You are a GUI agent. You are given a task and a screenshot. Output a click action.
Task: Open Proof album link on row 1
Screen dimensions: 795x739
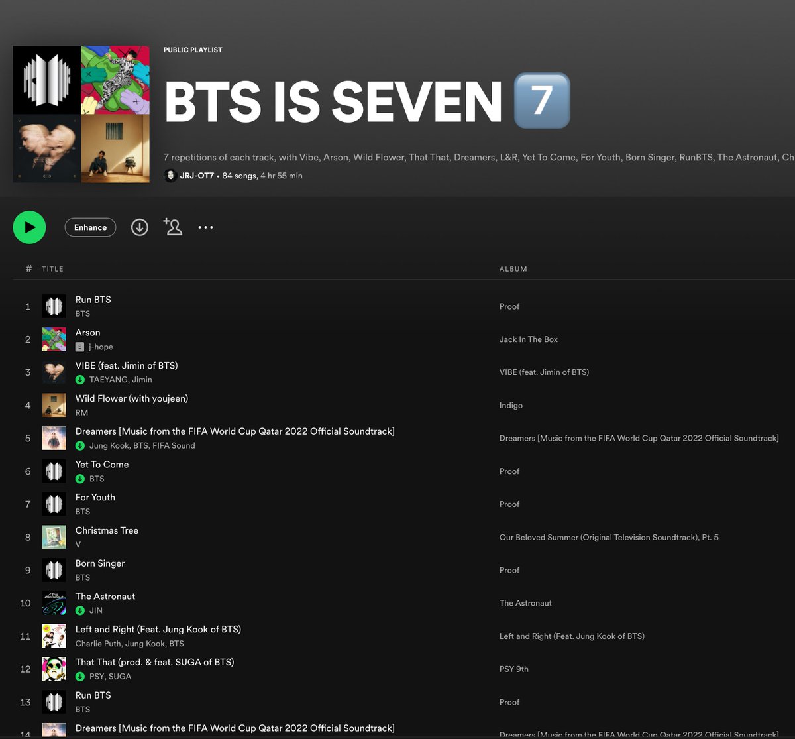[509, 306]
